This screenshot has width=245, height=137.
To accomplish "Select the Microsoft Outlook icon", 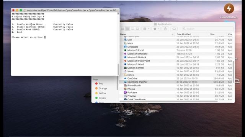I will (x=125, y=57).
